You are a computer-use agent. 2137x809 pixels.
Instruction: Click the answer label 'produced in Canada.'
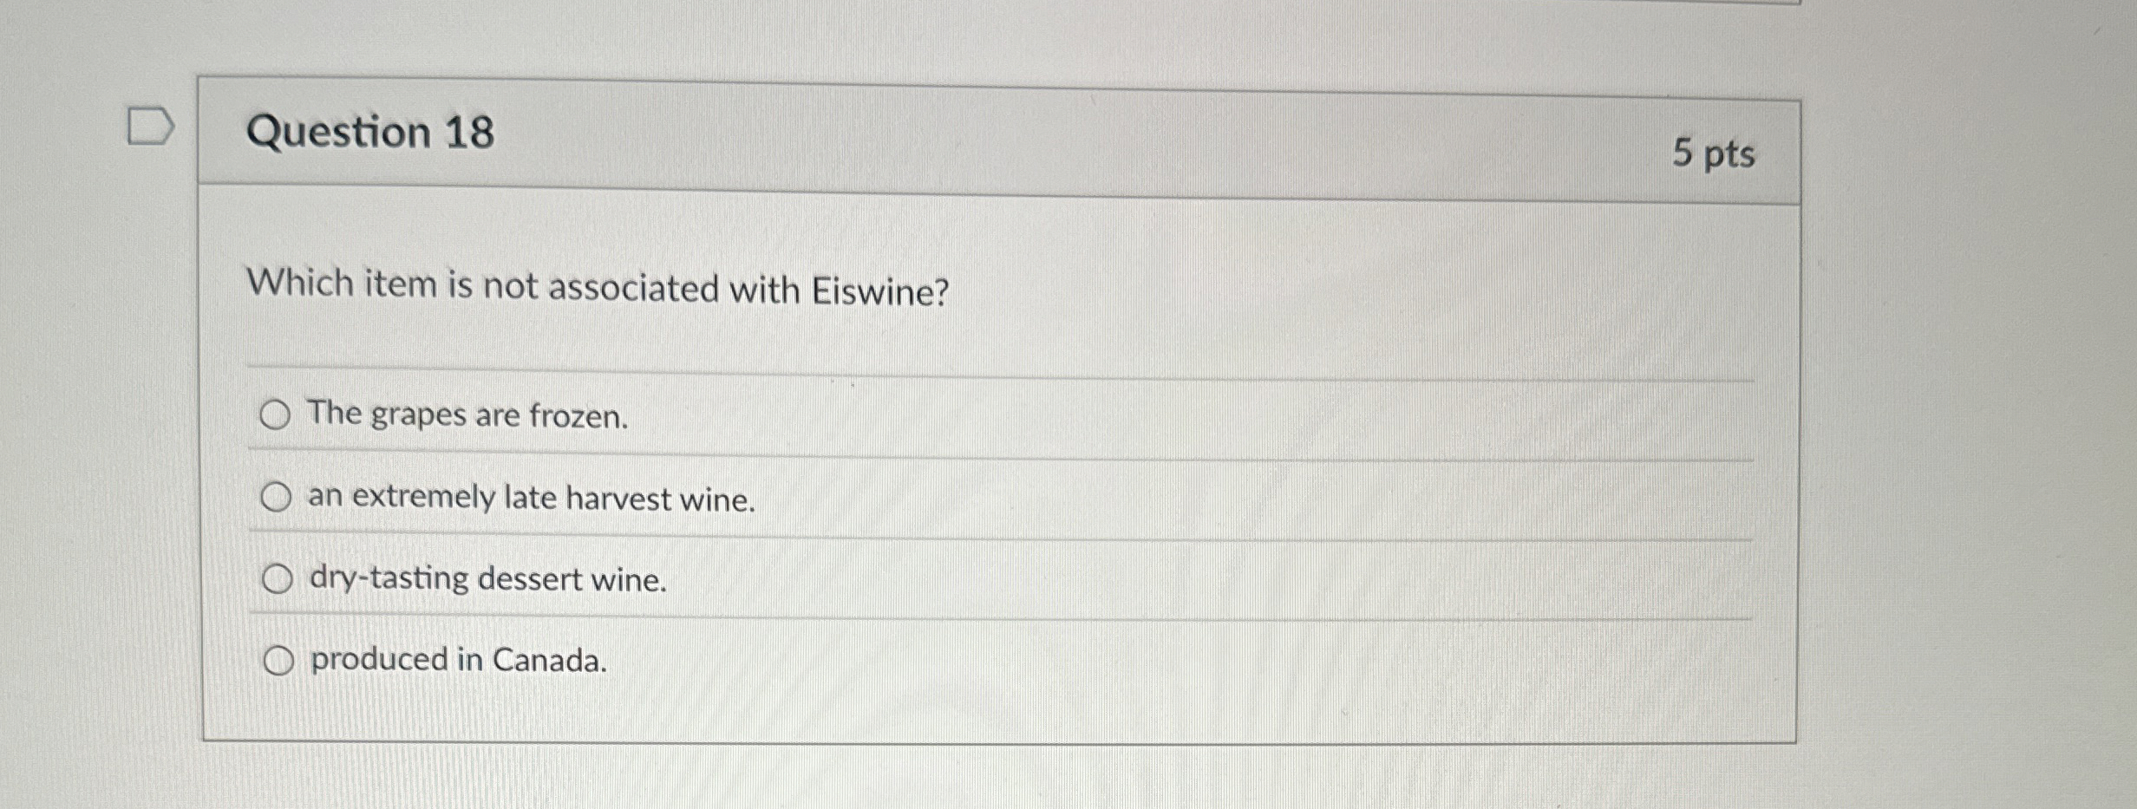click(x=457, y=662)
